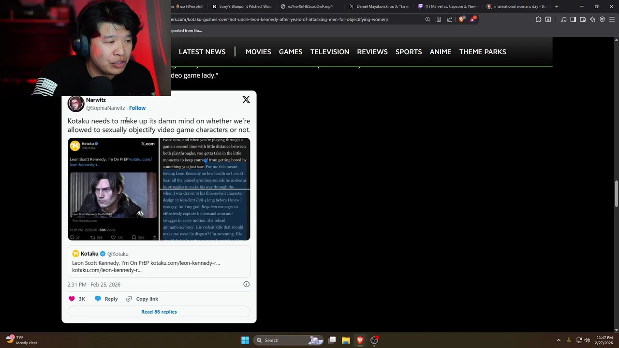Switch to the ezYvwXnHBSuxoDwP.mp4 tab
The image size is (619, 348).
310,6
